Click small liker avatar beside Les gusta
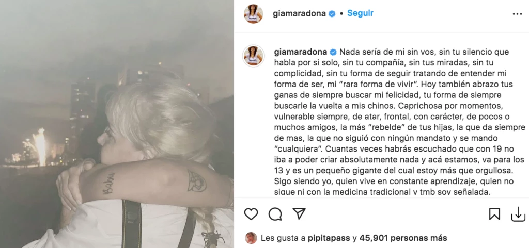The width and height of the screenshot is (529, 248). coord(251,238)
